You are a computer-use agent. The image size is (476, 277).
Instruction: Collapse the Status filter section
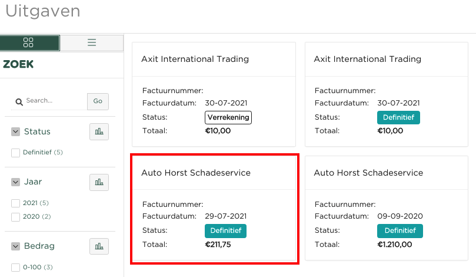[x=16, y=132]
